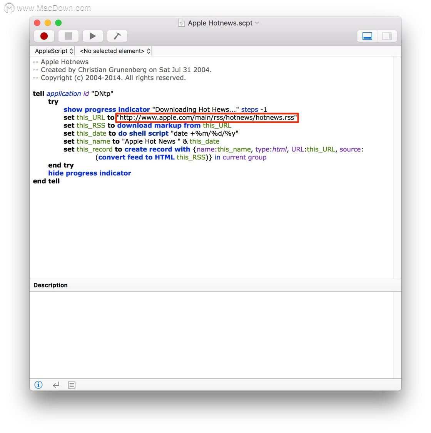Click the "show progress indicator" command
The width and height of the screenshot is (431, 433).
click(107, 109)
